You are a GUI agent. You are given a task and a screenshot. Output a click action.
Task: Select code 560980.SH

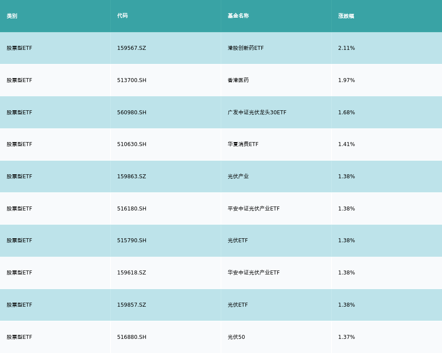click(x=132, y=113)
